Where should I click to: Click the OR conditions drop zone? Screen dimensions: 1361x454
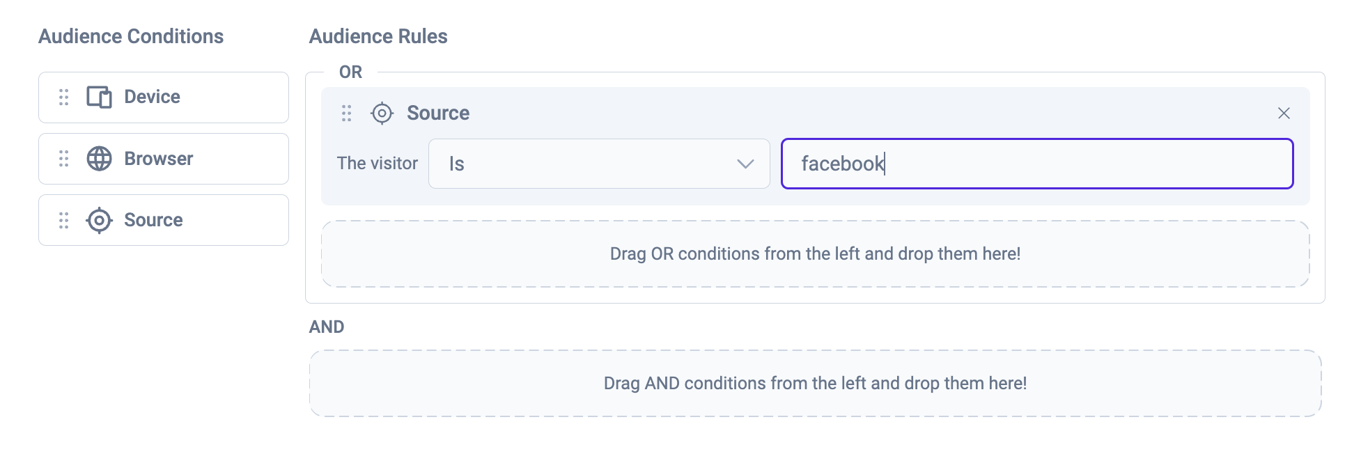[815, 253]
